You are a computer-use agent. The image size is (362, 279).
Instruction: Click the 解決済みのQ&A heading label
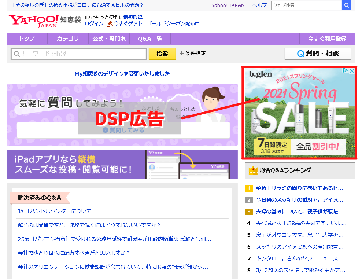pos(40,198)
